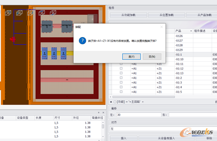Image resolution: width=217 pixels, height=141 pixels.
Task: Select the right-face cube view icon
Action: point(31,13)
